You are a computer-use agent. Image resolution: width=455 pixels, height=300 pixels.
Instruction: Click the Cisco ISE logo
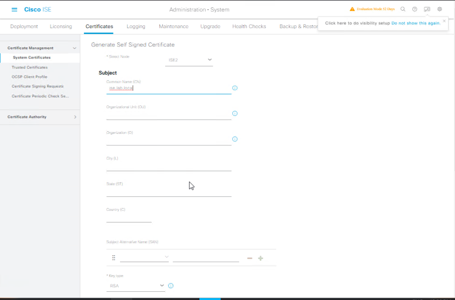pos(37,10)
